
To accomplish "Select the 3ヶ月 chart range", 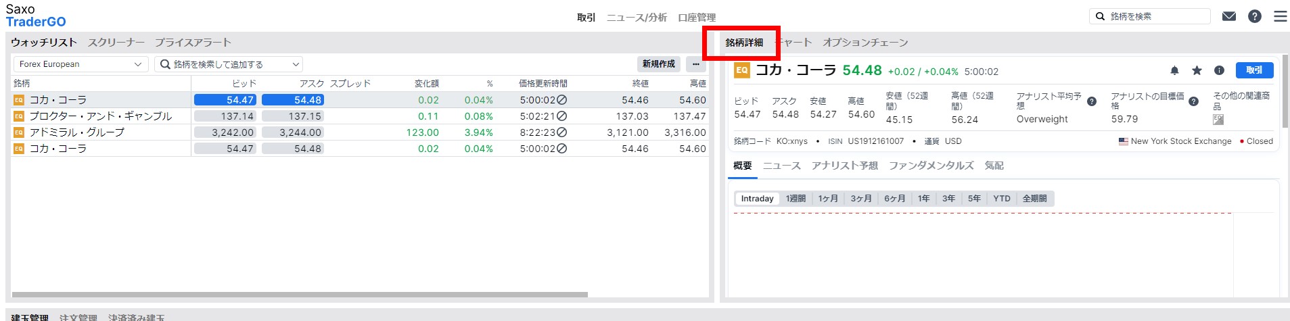I will (861, 199).
